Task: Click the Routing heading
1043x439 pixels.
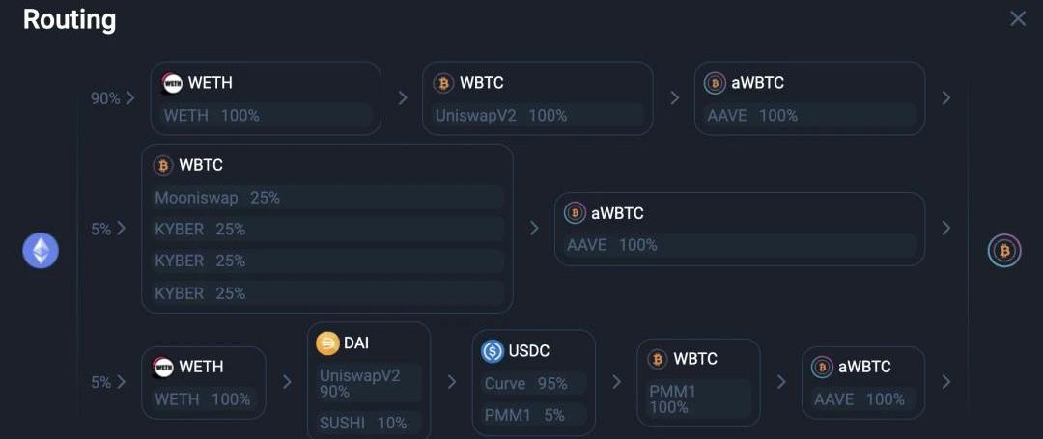Action: 70,19
